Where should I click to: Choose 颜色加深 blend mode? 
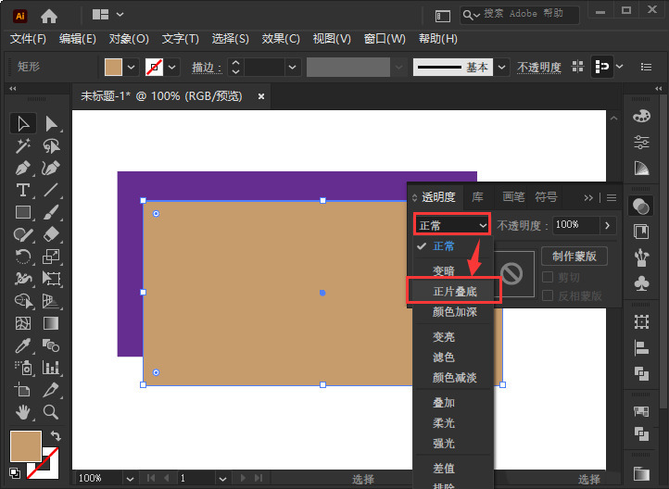pos(454,312)
